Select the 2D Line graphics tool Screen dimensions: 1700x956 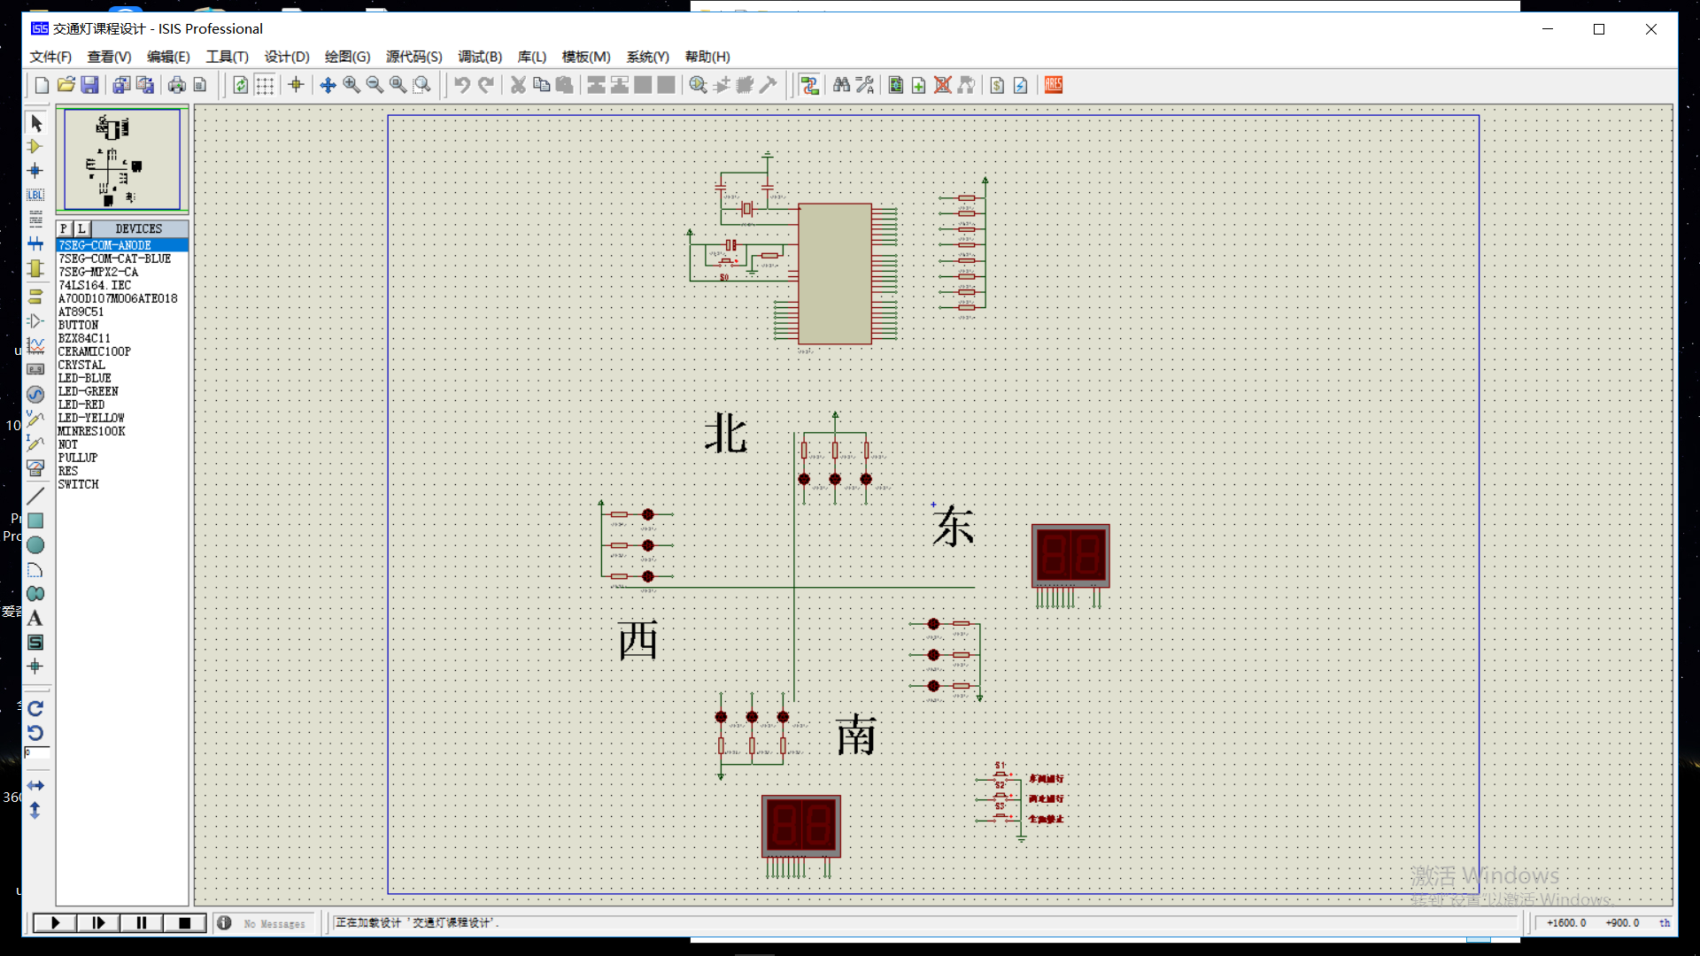tap(35, 496)
